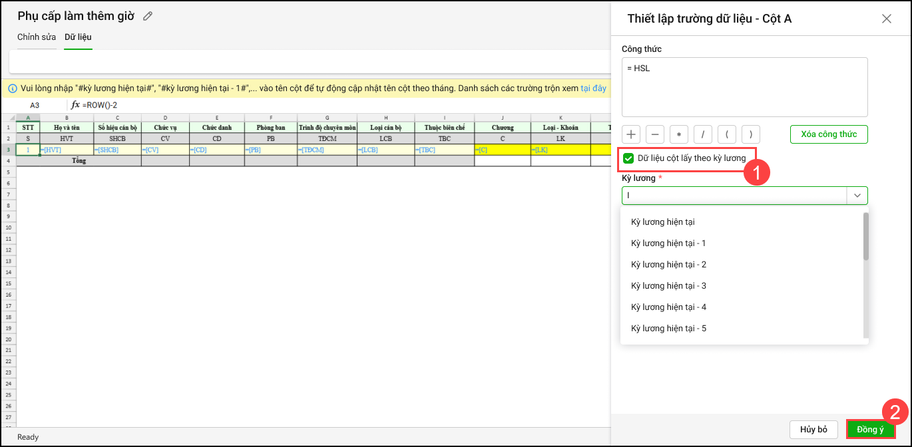This screenshot has height=447, width=912.
Task: Insert the plus operator into the formula
Action: (x=632, y=134)
